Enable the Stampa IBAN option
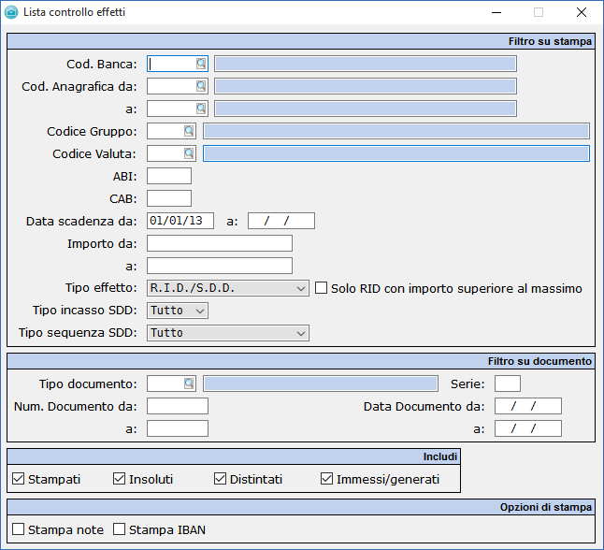This screenshot has height=550, width=604. click(x=119, y=529)
